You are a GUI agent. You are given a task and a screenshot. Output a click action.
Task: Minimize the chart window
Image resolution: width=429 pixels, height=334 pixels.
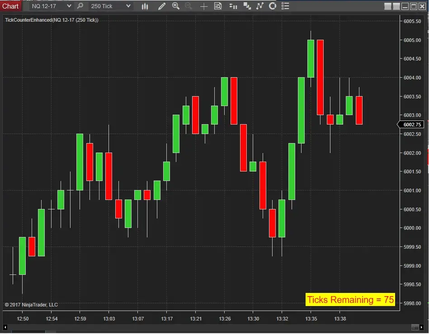tap(405, 6)
